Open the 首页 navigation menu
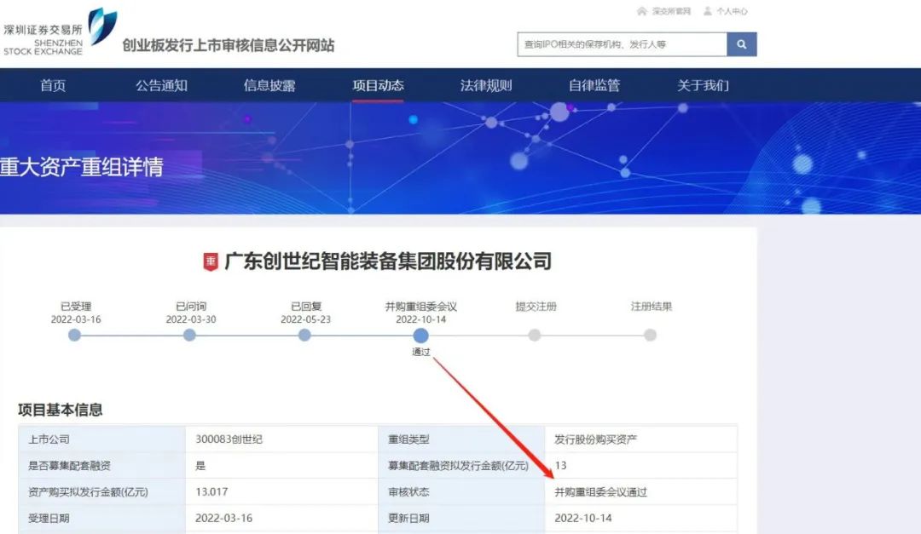Viewport: 921px width, 534px height. click(x=53, y=85)
